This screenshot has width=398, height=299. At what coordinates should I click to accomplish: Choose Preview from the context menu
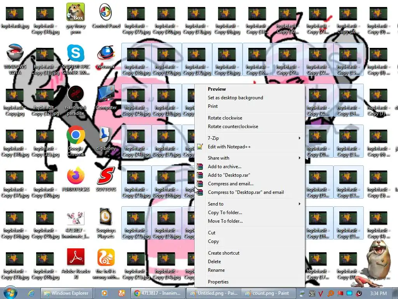point(250,89)
